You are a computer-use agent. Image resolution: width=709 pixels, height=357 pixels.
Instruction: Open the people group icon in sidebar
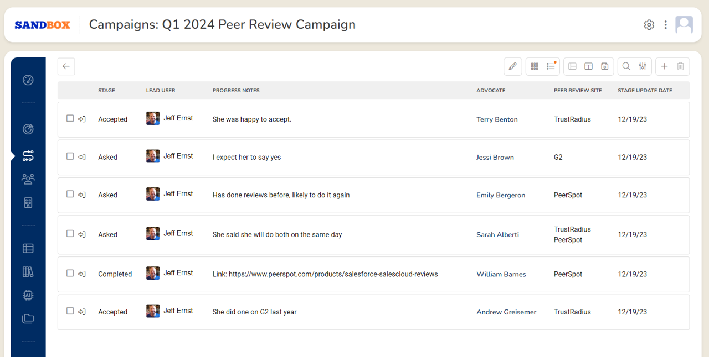(28, 179)
